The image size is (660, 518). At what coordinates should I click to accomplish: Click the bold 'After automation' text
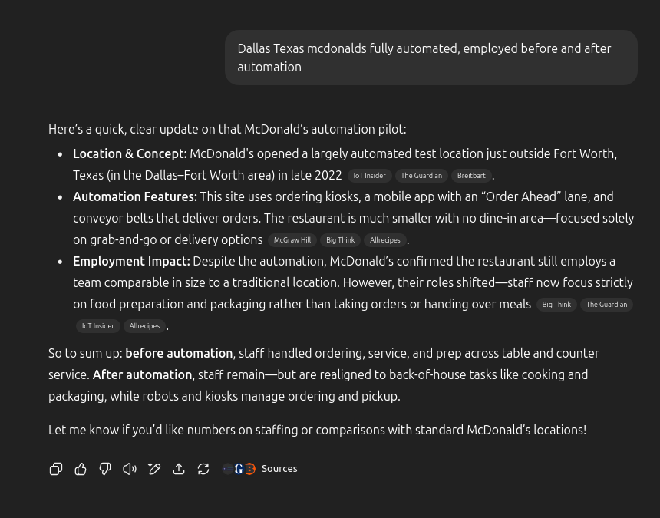[142, 374]
